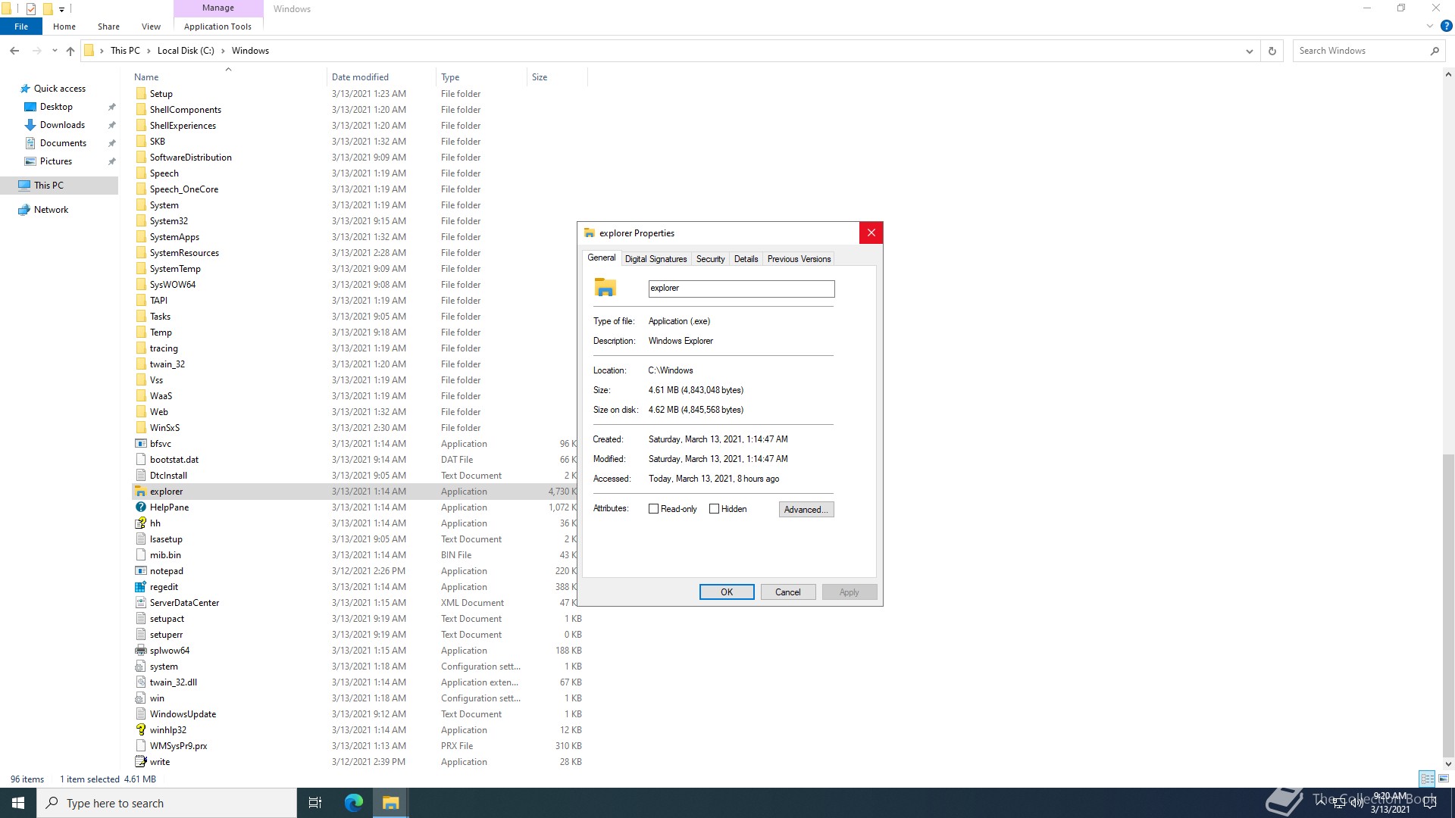The image size is (1455, 818).
Task: Go back with the Back arrow
Action: [x=14, y=51]
